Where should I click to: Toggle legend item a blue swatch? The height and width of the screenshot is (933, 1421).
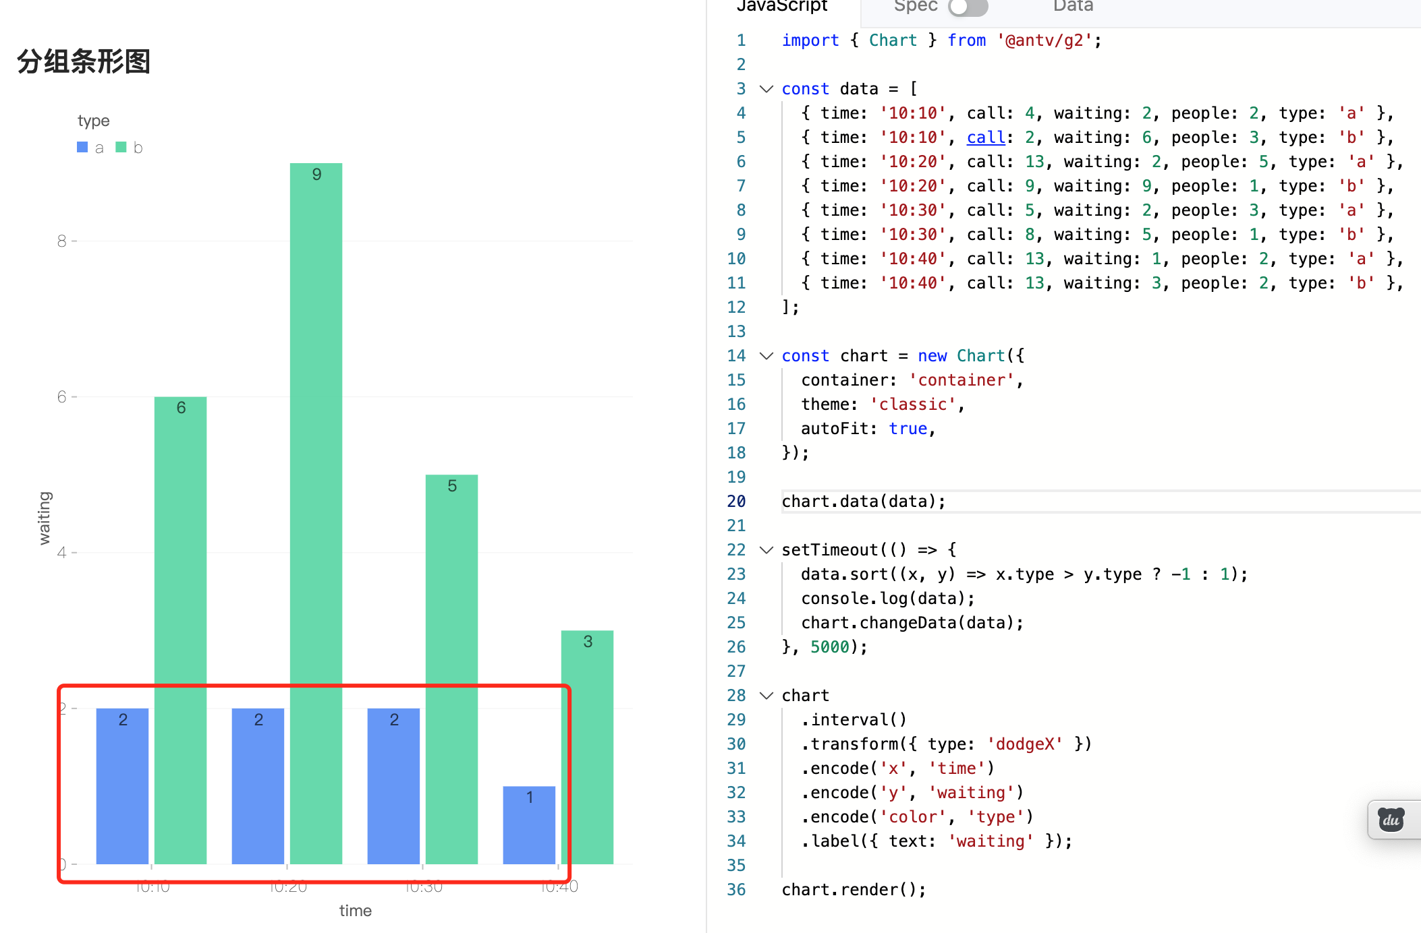[83, 147]
